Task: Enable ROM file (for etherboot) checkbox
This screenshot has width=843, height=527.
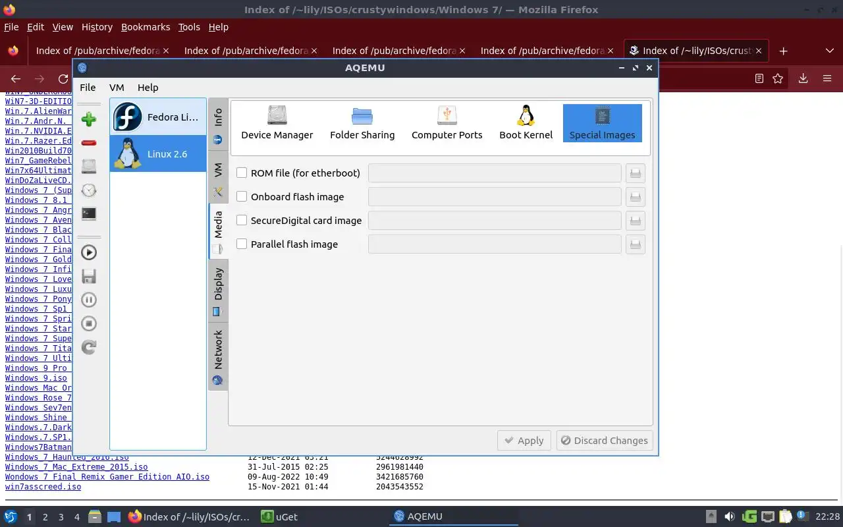Action: click(242, 173)
